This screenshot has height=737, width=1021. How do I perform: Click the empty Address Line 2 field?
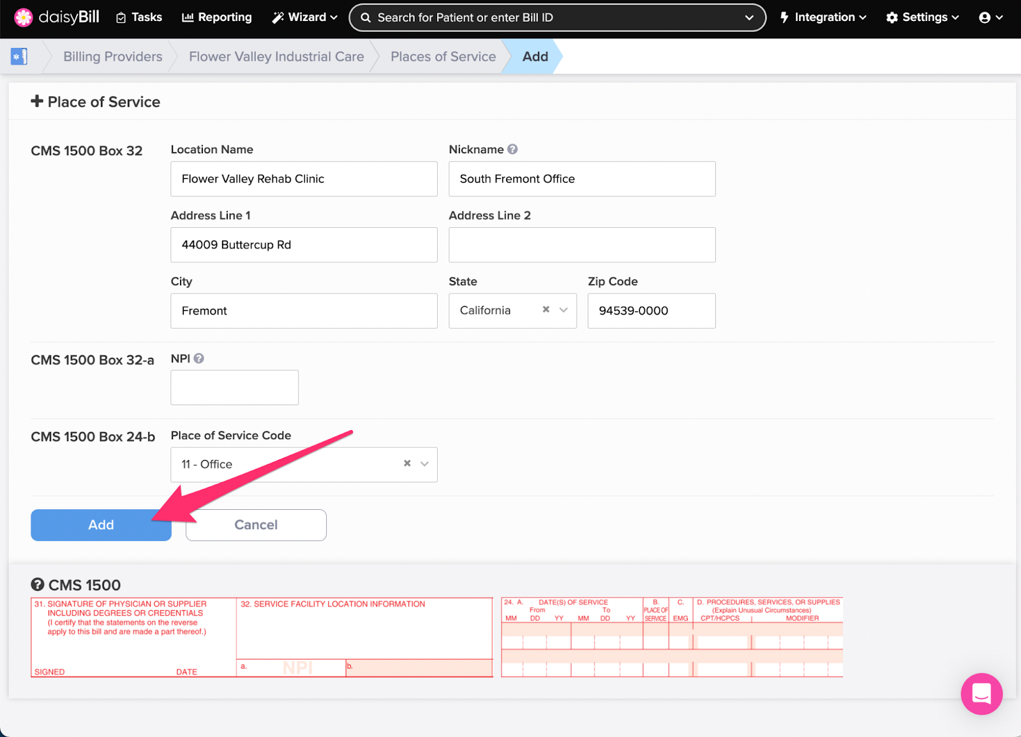582,245
